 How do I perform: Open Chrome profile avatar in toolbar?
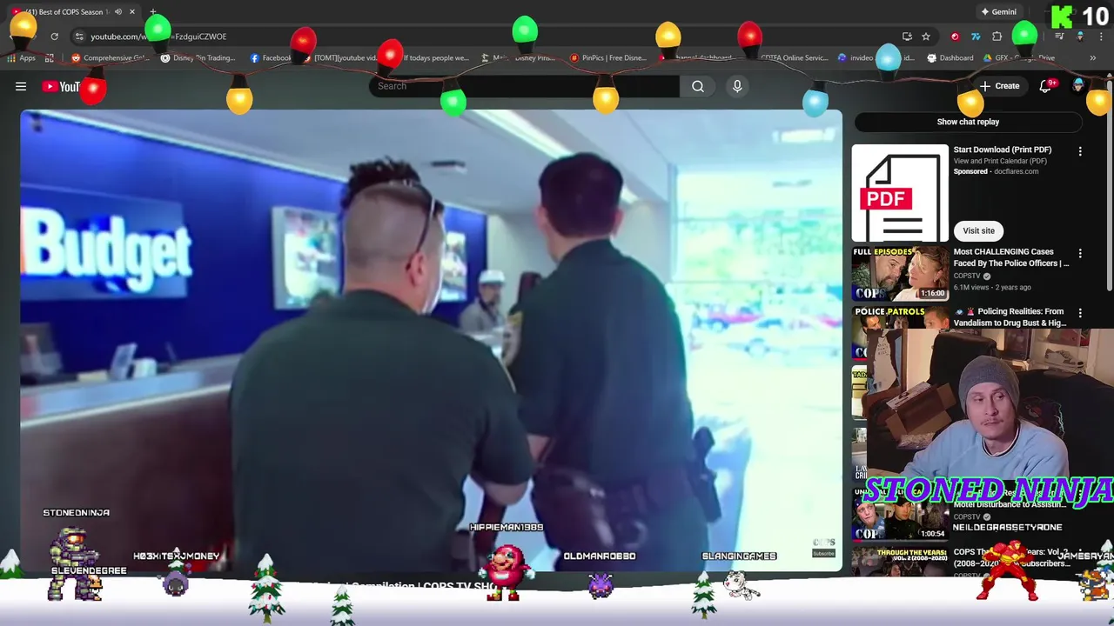click(1080, 37)
